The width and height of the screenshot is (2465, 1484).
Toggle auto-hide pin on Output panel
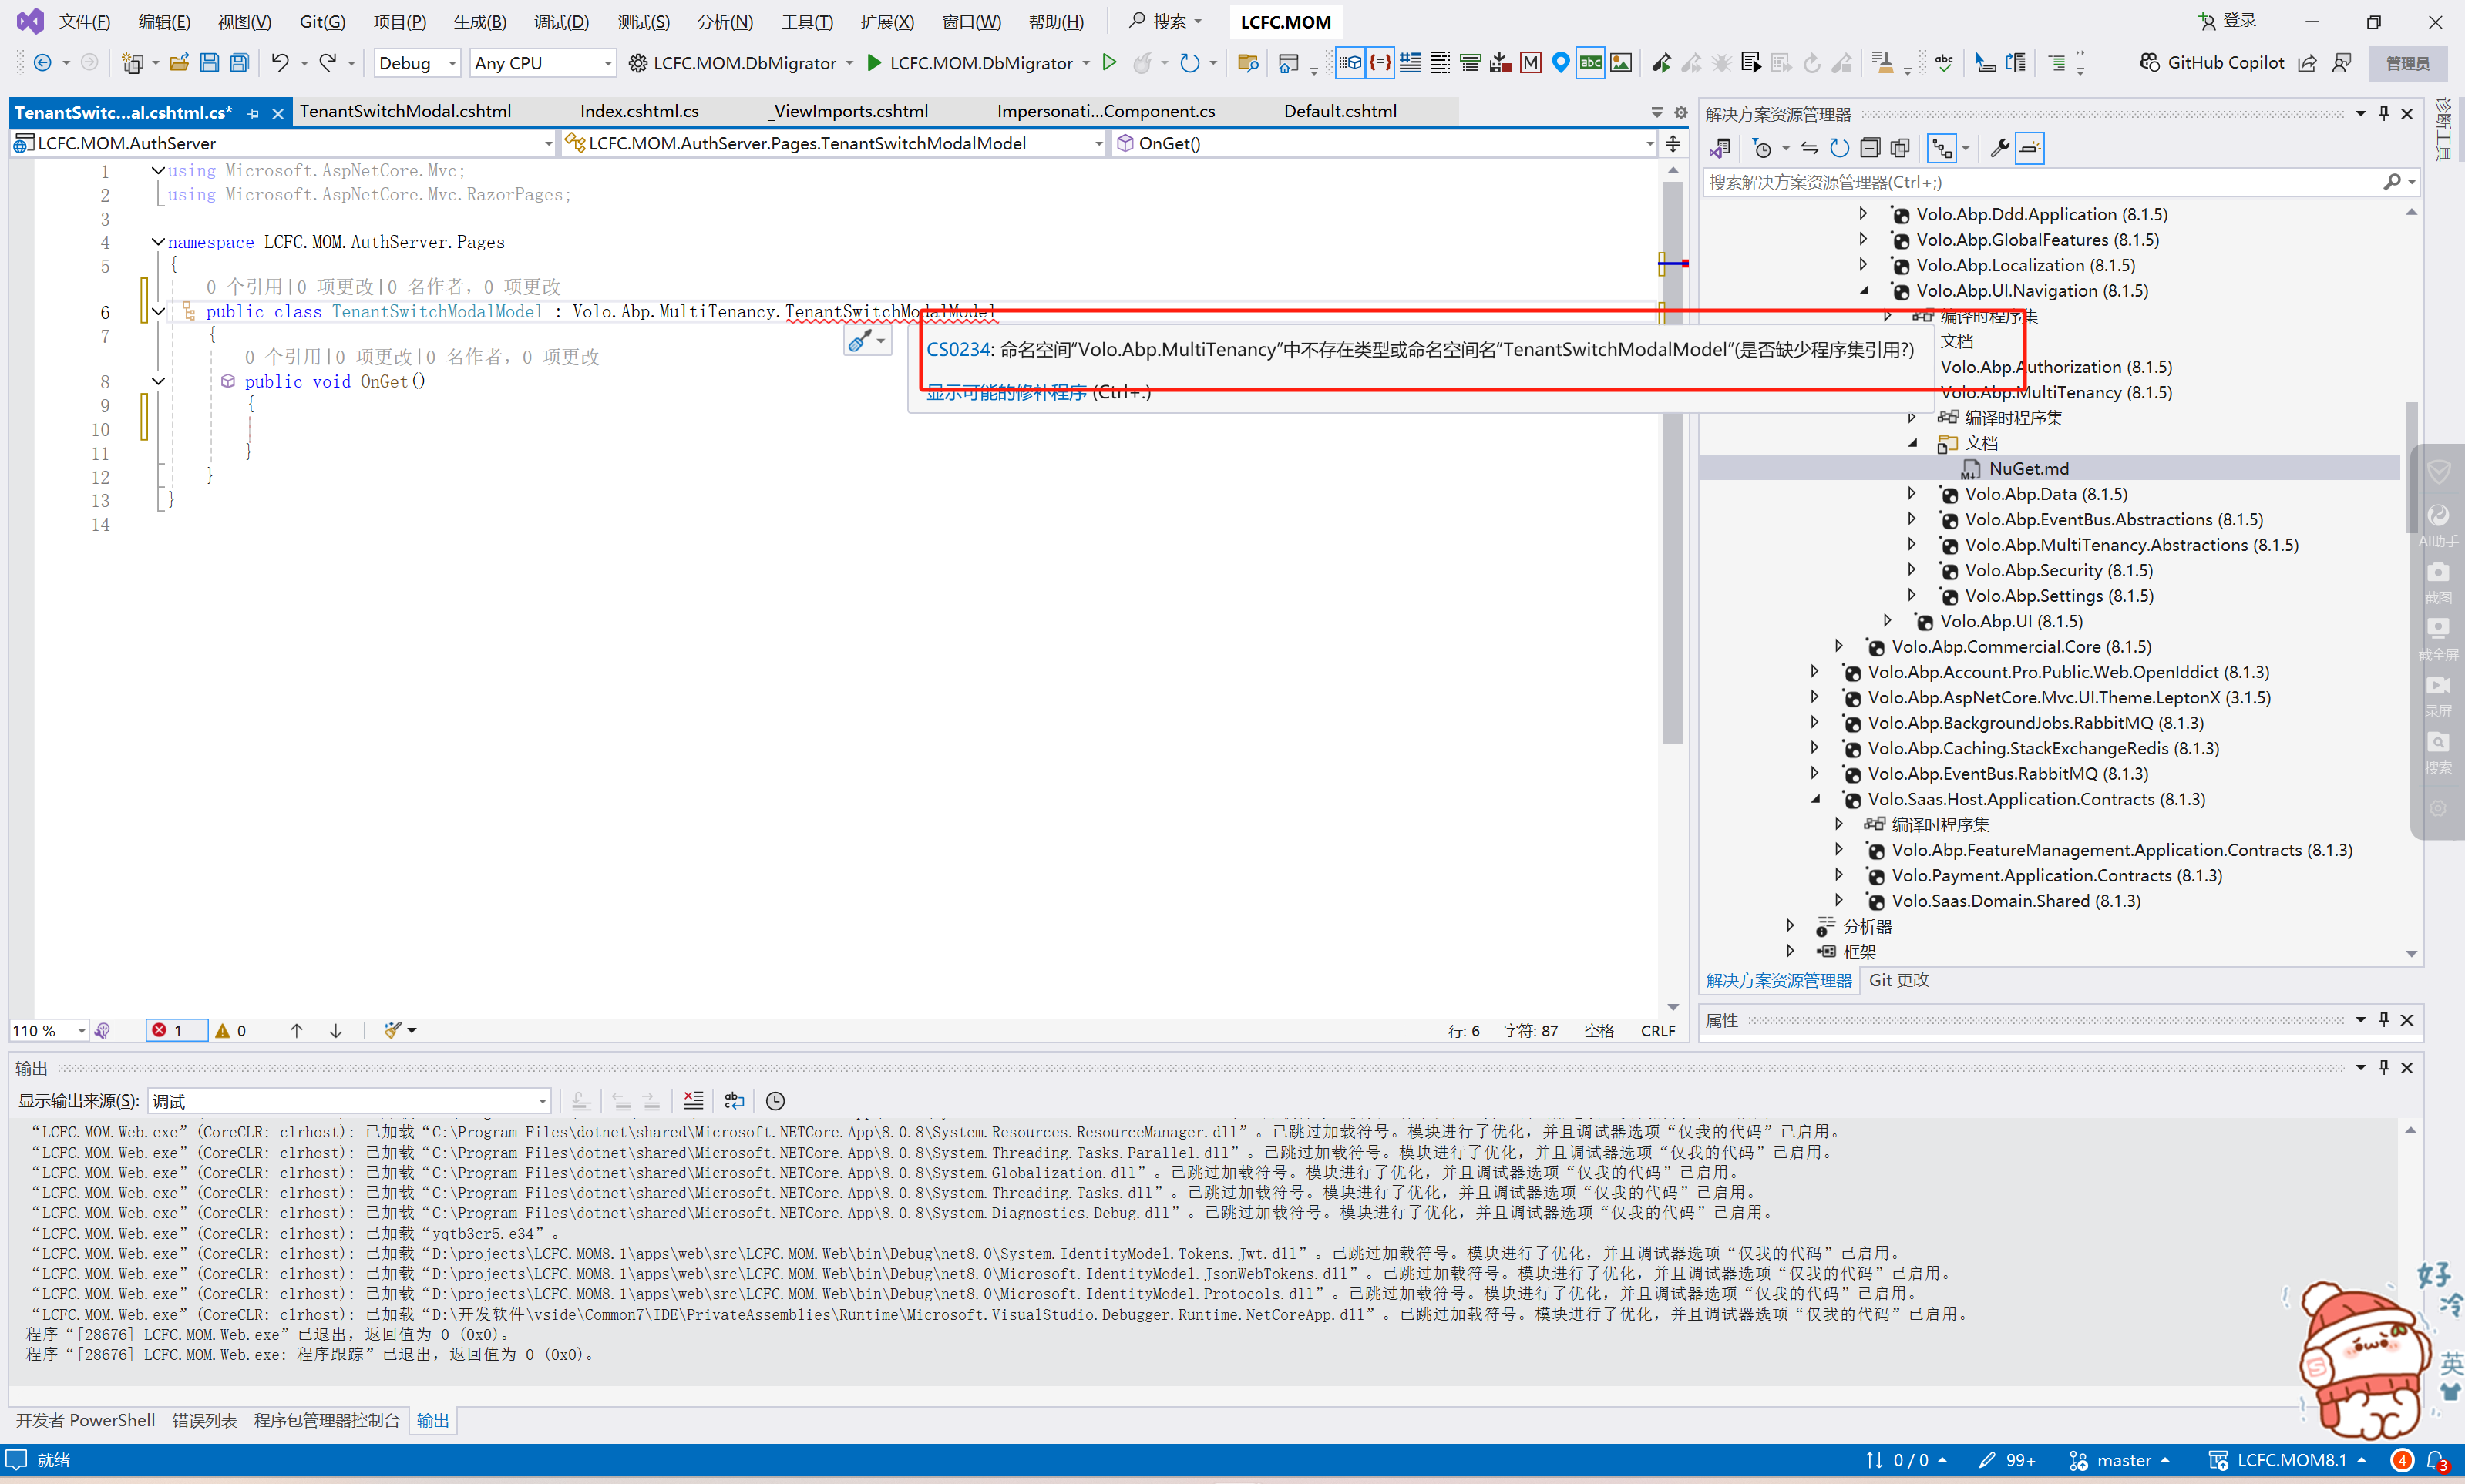[x=2383, y=1068]
